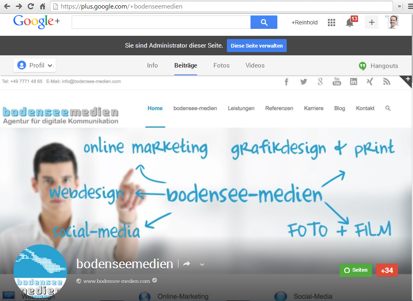Select Home in the cover menu
413x301 pixels.
(155, 108)
